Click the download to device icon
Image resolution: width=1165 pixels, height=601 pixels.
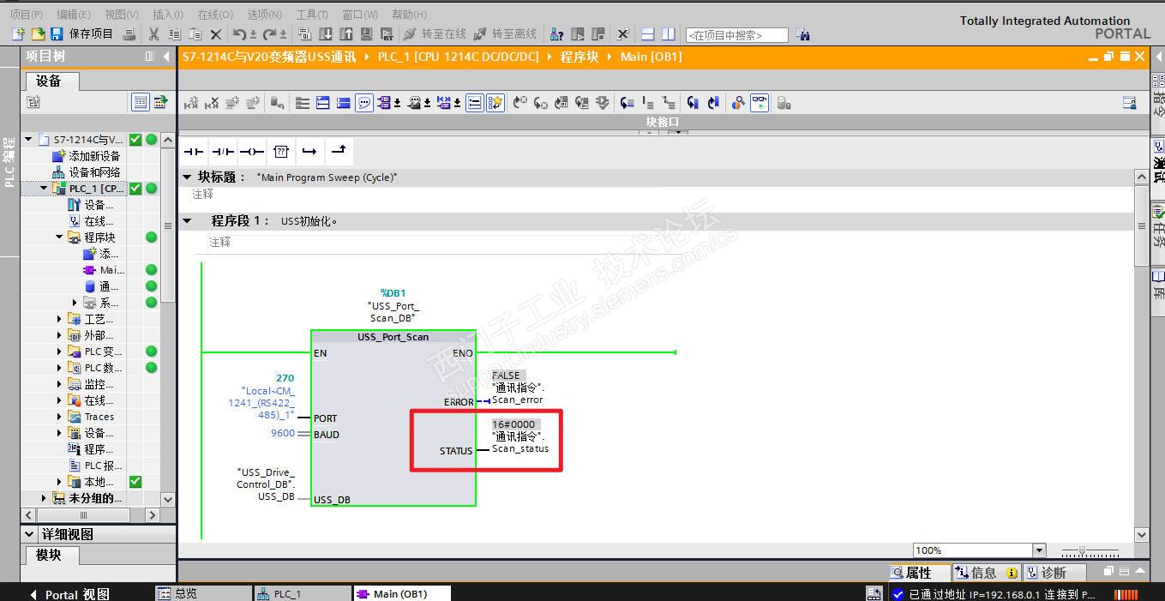[x=326, y=34]
